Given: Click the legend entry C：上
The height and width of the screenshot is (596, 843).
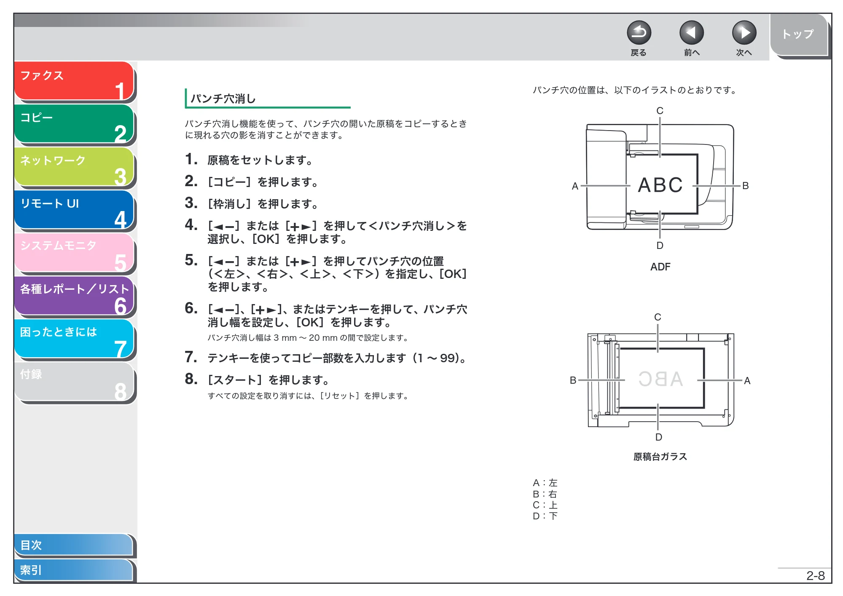Looking at the screenshot, I should (x=545, y=505).
